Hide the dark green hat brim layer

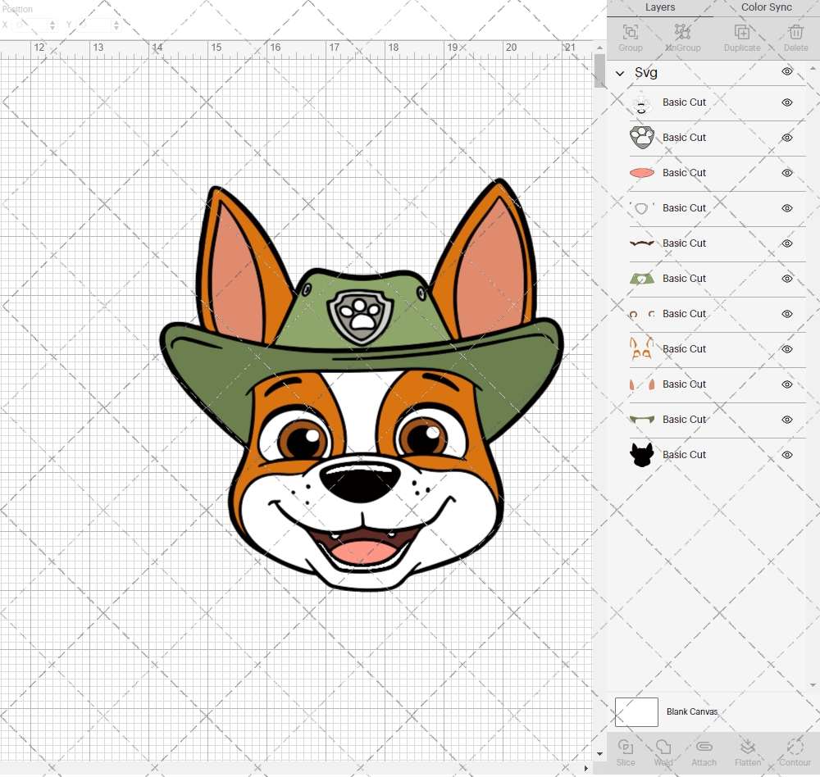[787, 420]
